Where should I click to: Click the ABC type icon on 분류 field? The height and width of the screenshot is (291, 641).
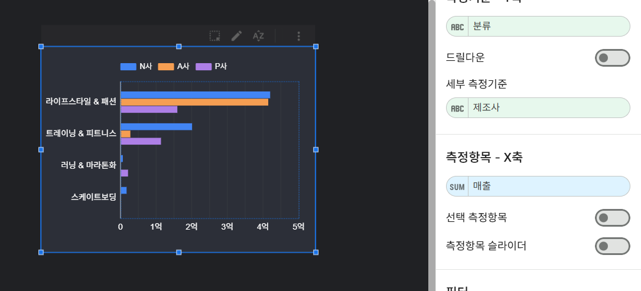[x=457, y=27]
